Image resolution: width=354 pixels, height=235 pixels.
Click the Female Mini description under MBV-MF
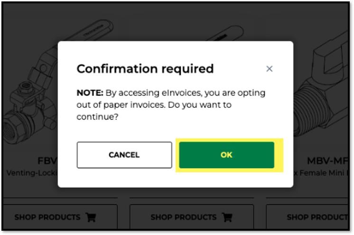coord(319,173)
